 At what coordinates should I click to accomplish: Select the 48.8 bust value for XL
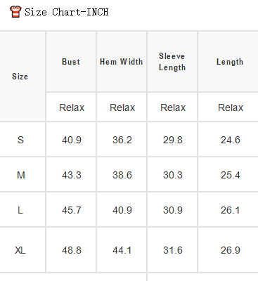tap(72, 250)
